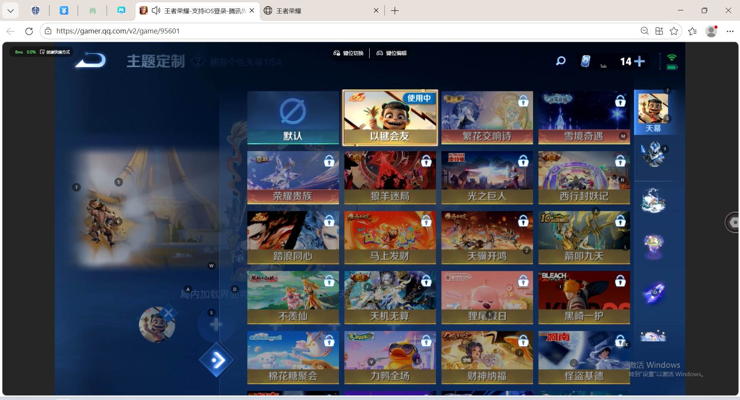Click the back arrow beside 主题定制
The image size is (740, 400).
[91, 60]
